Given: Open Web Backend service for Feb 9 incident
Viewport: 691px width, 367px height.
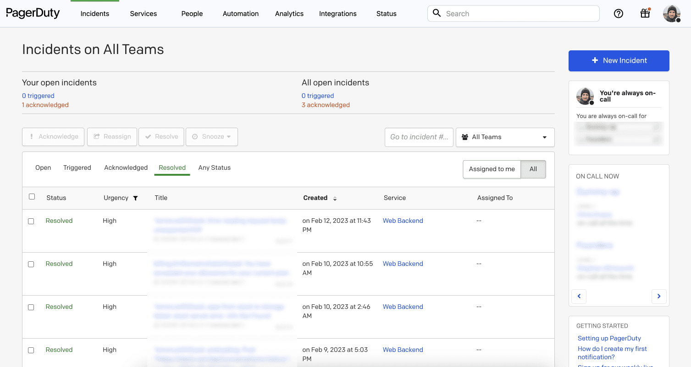Looking at the screenshot, I should coord(403,350).
